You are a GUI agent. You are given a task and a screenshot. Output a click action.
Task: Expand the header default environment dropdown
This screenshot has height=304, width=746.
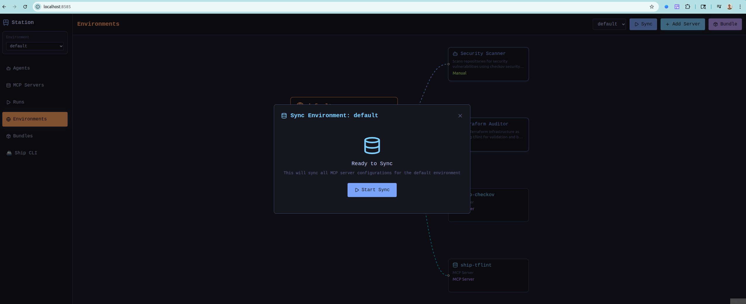(609, 24)
